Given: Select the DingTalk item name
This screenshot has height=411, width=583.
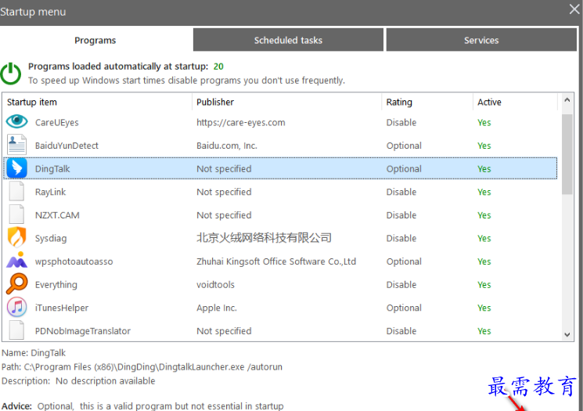Looking at the screenshot, I should tap(52, 169).
